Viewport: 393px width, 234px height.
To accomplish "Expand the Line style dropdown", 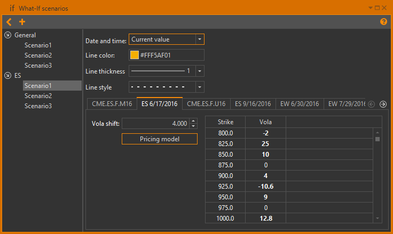I will tap(199, 87).
